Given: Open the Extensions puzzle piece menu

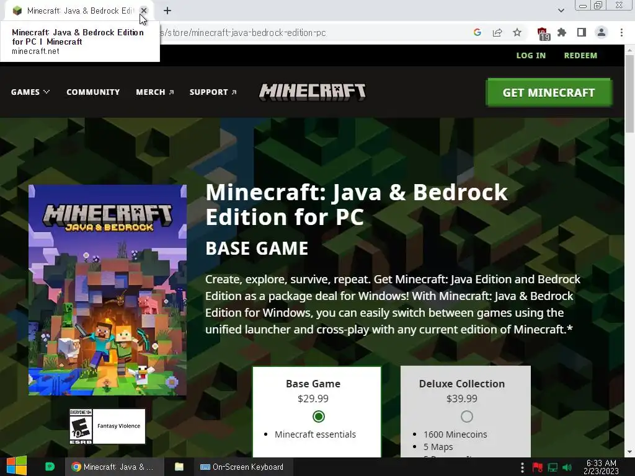Looking at the screenshot, I should click(562, 32).
